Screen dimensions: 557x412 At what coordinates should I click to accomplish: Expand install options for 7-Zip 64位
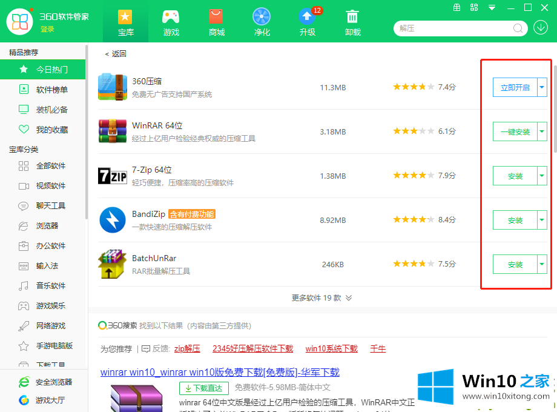pyautogui.click(x=542, y=176)
